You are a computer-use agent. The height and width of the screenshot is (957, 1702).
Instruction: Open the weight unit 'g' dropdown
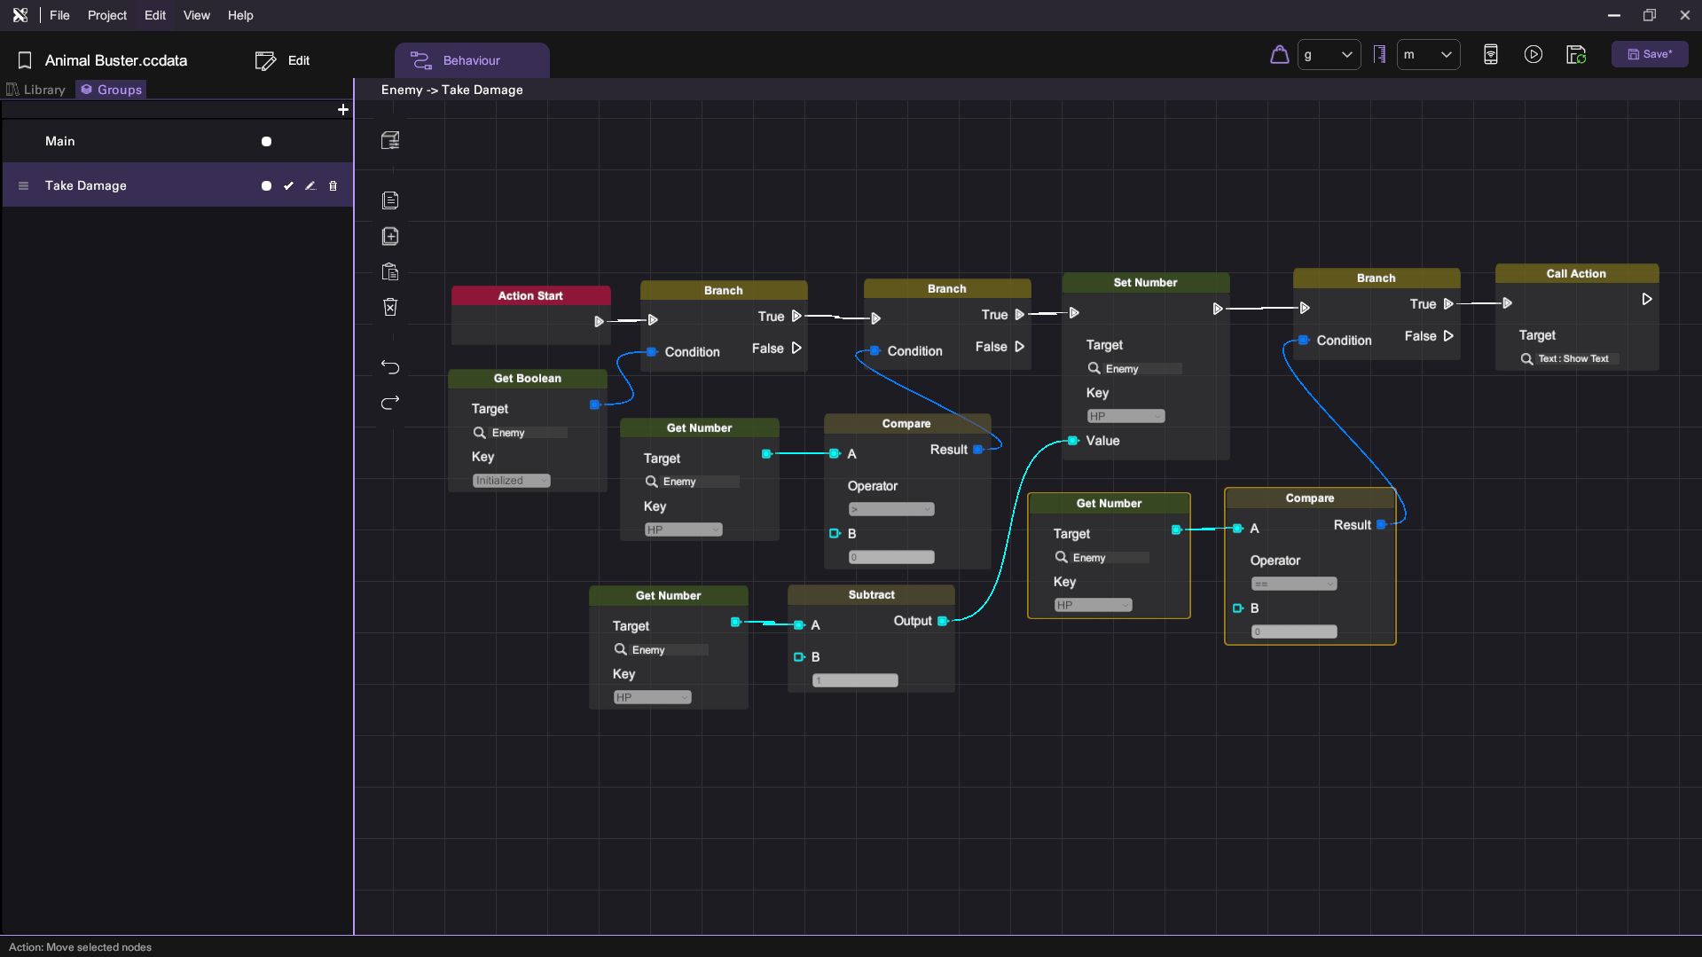click(x=1329, y=55)
